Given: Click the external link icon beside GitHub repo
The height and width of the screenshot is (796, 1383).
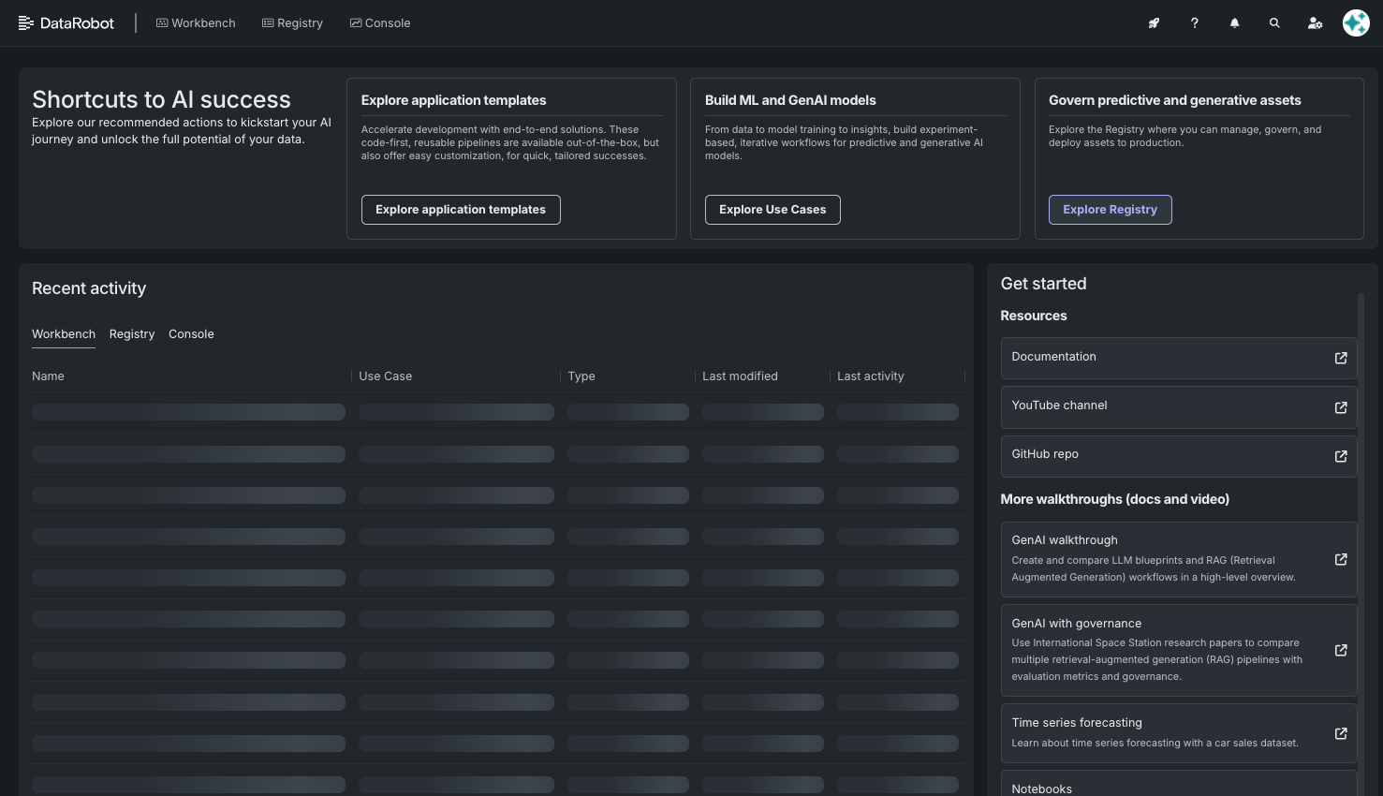Looking at the screenshot, I should pyautogui.click(x=1340, y=456).
